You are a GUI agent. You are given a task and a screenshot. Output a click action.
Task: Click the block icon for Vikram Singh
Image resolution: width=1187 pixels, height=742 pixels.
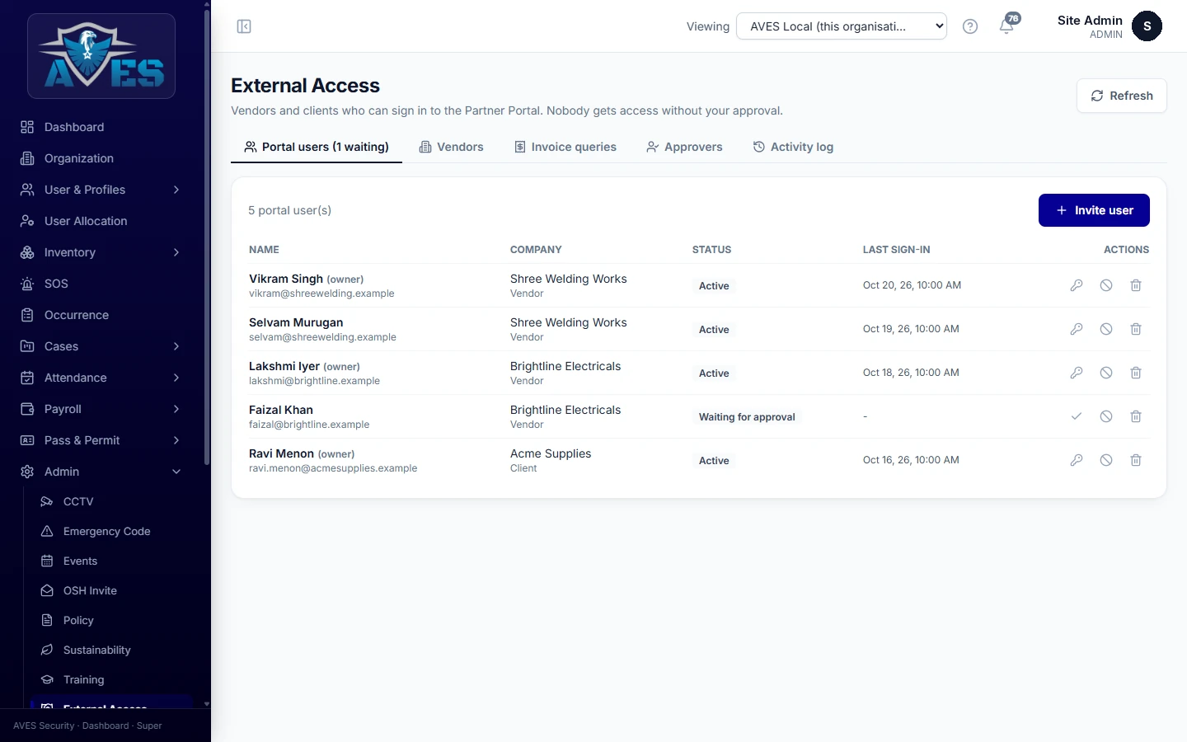(1106, 285)
